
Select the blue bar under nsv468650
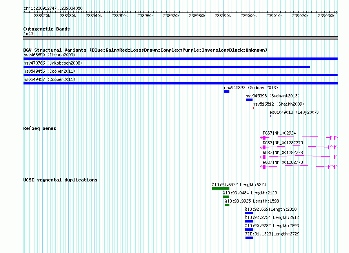180,59
